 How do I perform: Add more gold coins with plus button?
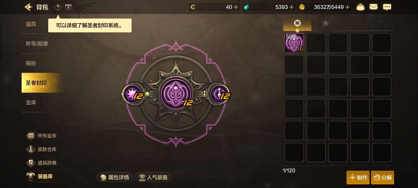click(347, 7)
